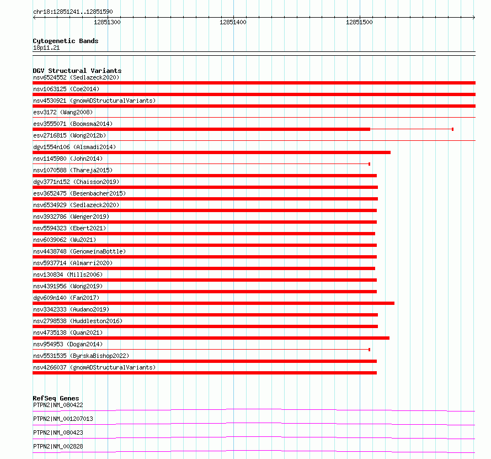The width and height of the screenshot is (491, 459).
Task: Click the thin red line of esv3172 (Wang2008)
Action: coord(254,117)
